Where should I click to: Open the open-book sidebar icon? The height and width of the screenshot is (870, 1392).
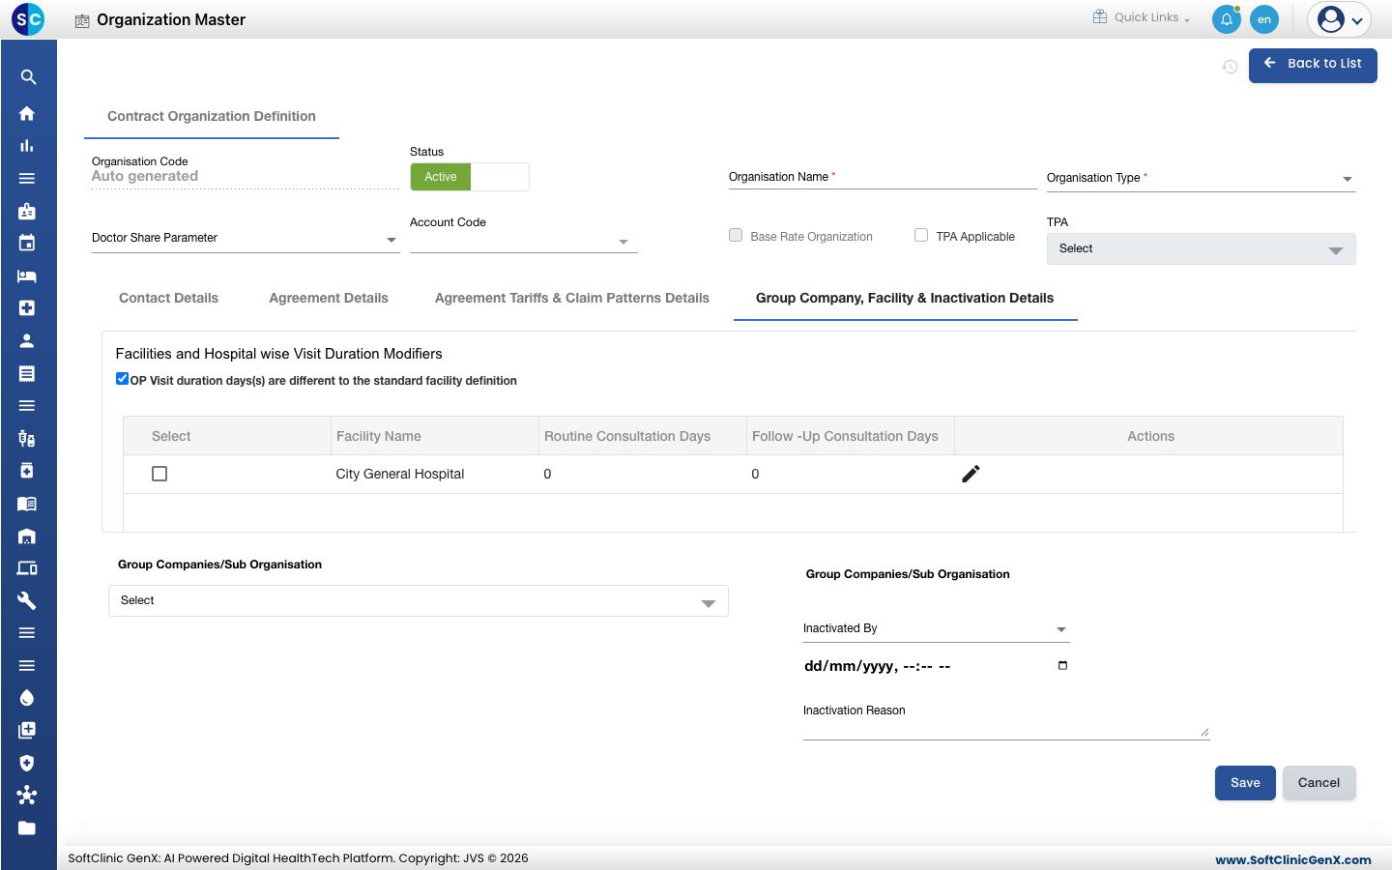point(27,504)
